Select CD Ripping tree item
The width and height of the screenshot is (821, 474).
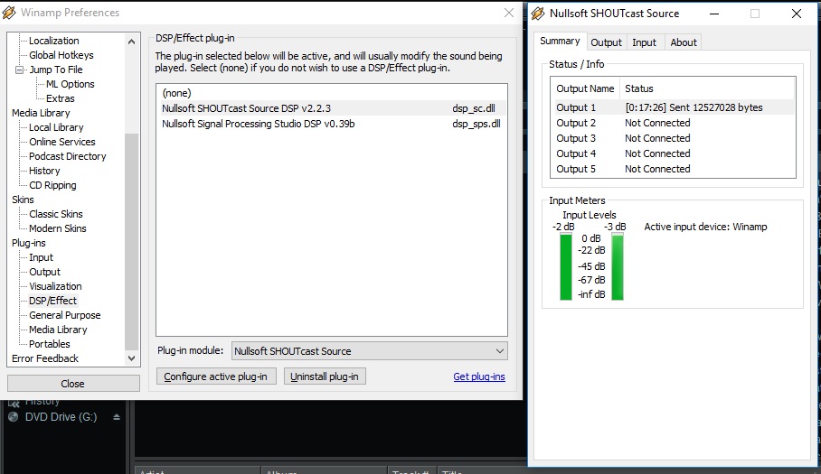click(x=52, y=185)
